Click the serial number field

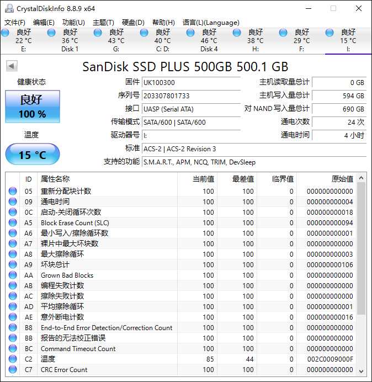(x=190, y=96)
